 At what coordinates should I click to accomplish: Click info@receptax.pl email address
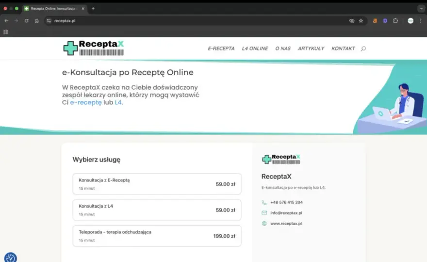tap(286, 213)
